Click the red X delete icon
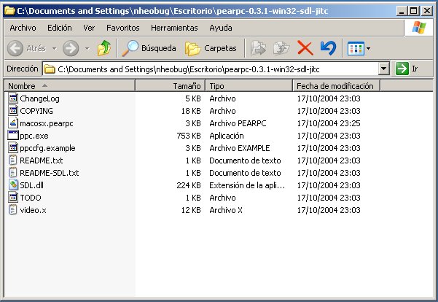Screen dimensions: 438x302 (305, 48)
